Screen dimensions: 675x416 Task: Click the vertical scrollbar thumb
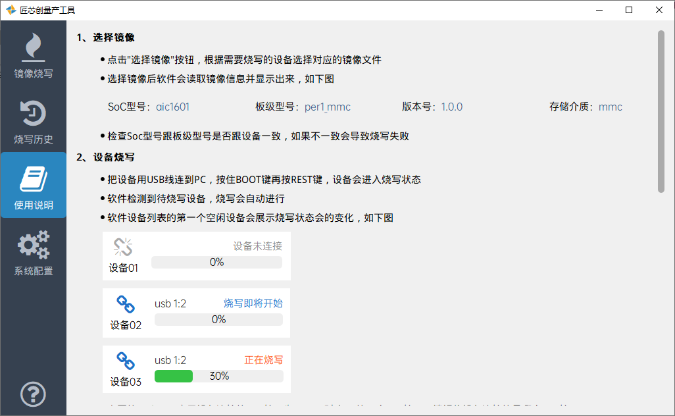661,111
